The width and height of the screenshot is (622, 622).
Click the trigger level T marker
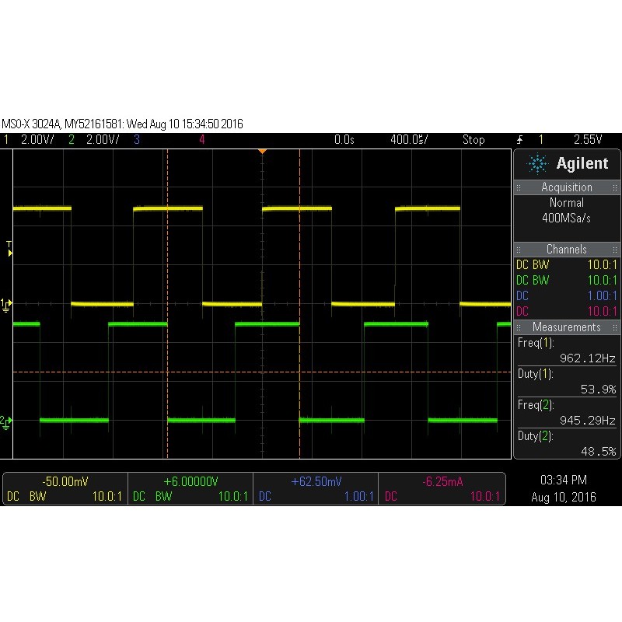coord(9,247)
